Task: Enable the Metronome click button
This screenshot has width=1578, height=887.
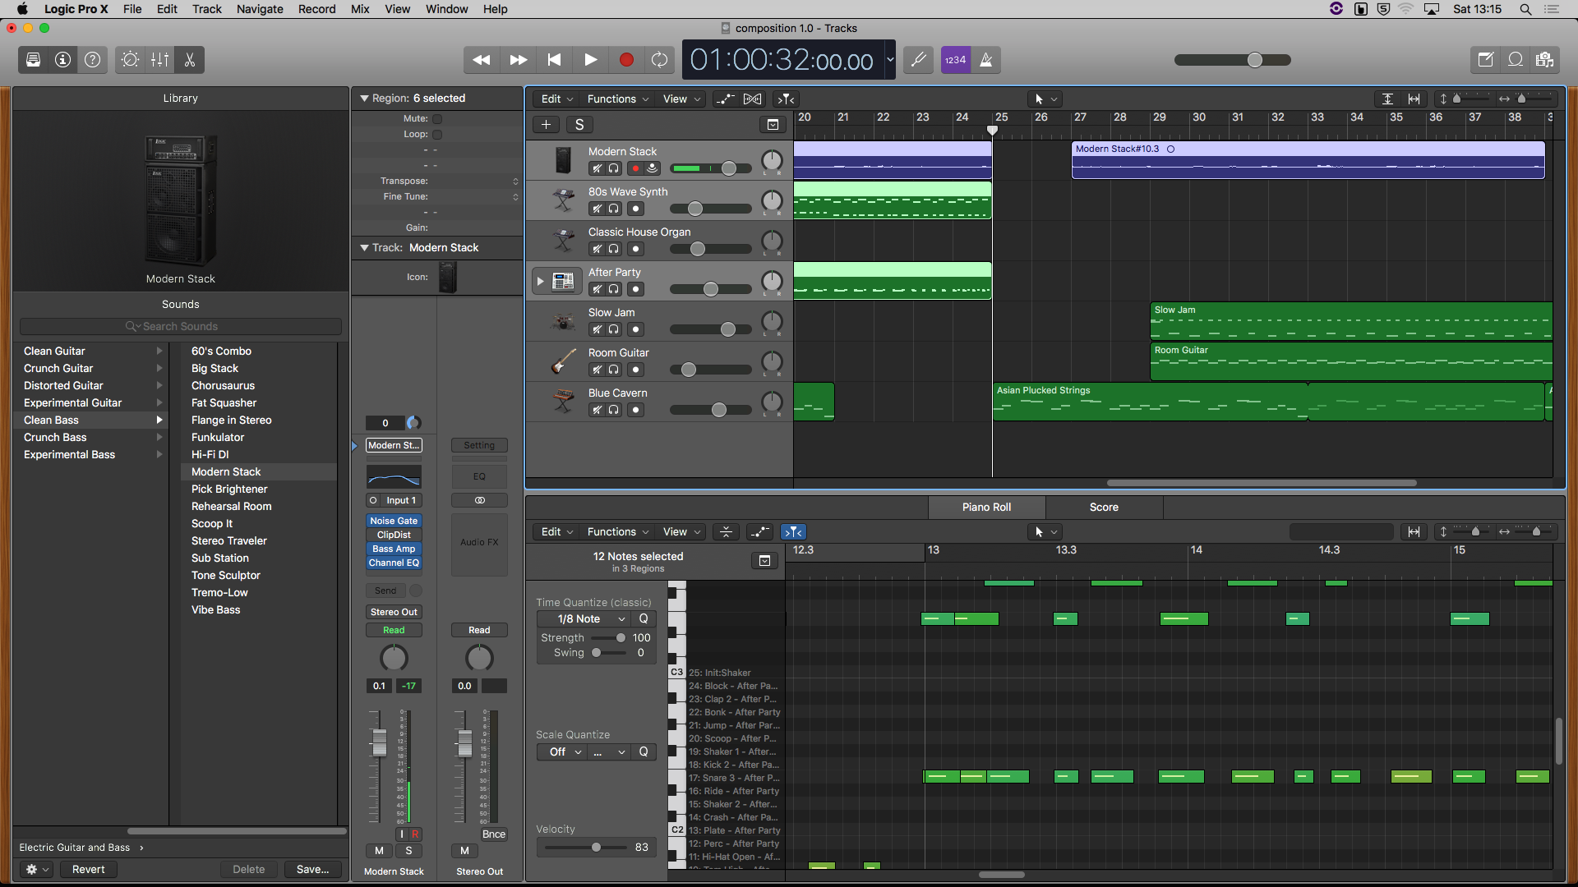Action: (986, 60)
